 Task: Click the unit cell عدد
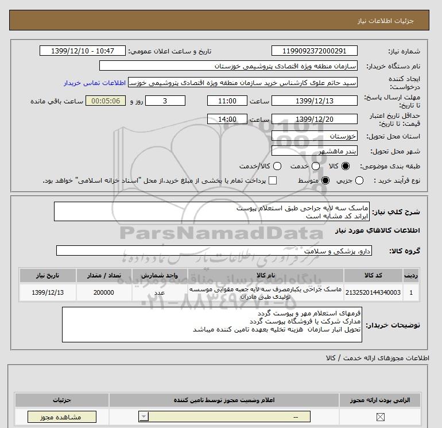(160, 292)
